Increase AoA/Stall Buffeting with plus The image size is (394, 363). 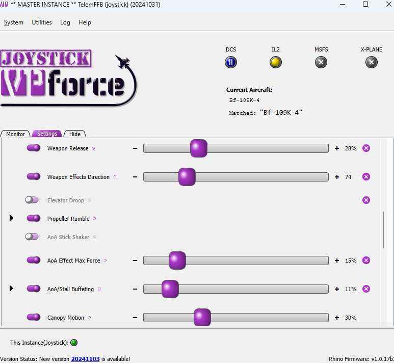tap(337, 289)
